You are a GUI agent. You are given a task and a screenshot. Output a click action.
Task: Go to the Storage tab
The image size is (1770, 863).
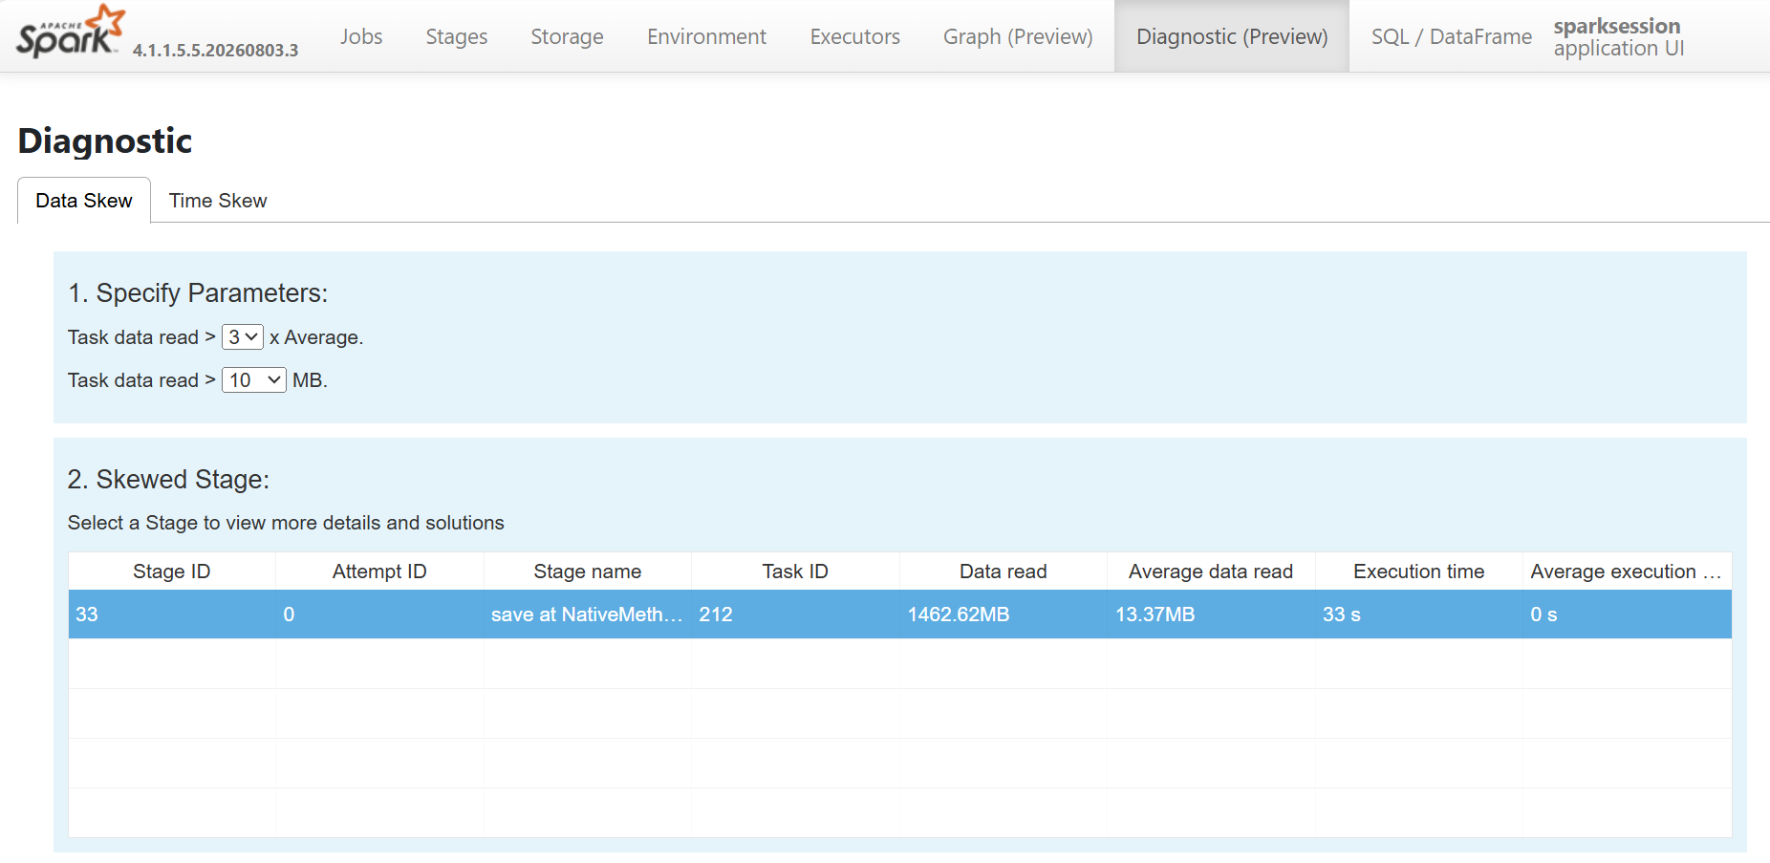tap(567, 36)
